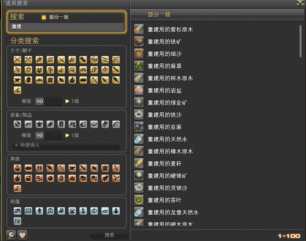Open the 吟游诗人 job dropdown
This screenshot has width=306, height=241.
pos(66,145)
